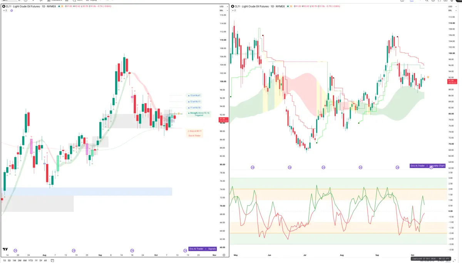Click the TradingView logo in left chart
Viewport: 462px width, 263px height.
pos(5,249)
